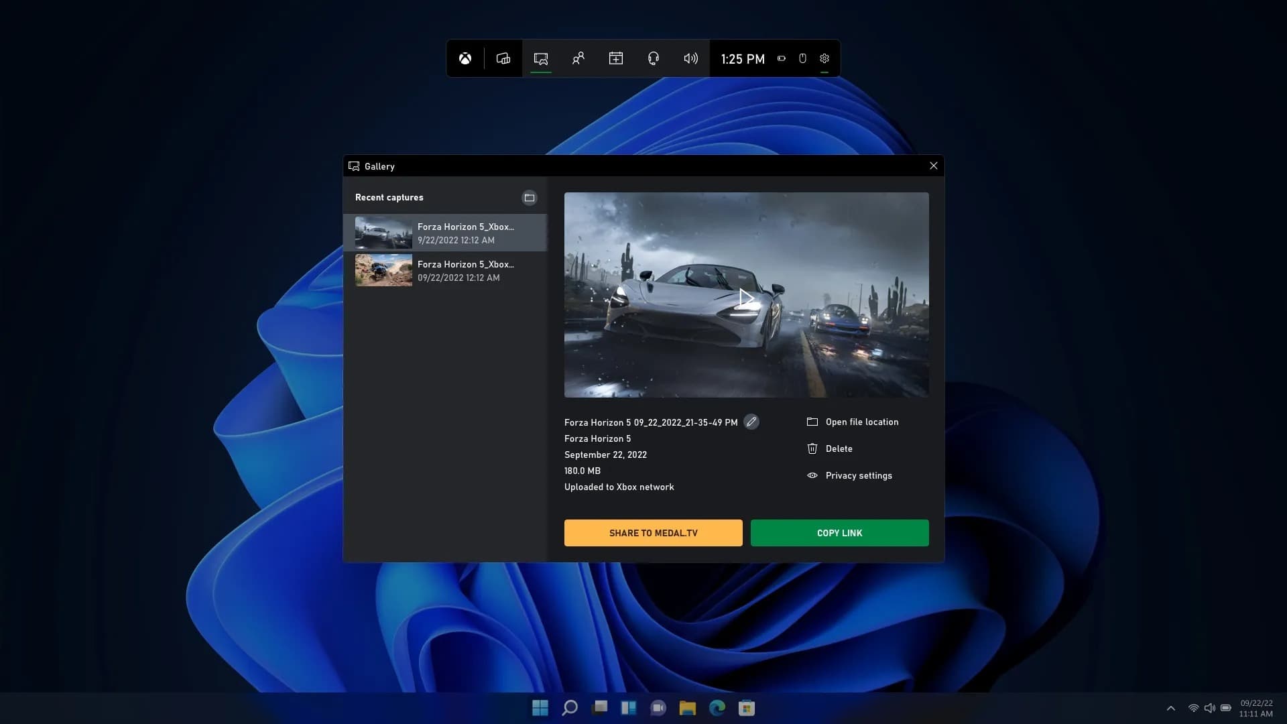Play the Forza Horizon 5 video
This screenshot has height=724, width=1287.
pyautogui.click(x=746, y=298)
